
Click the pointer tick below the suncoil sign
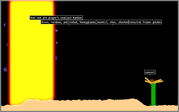coord(150,75)
